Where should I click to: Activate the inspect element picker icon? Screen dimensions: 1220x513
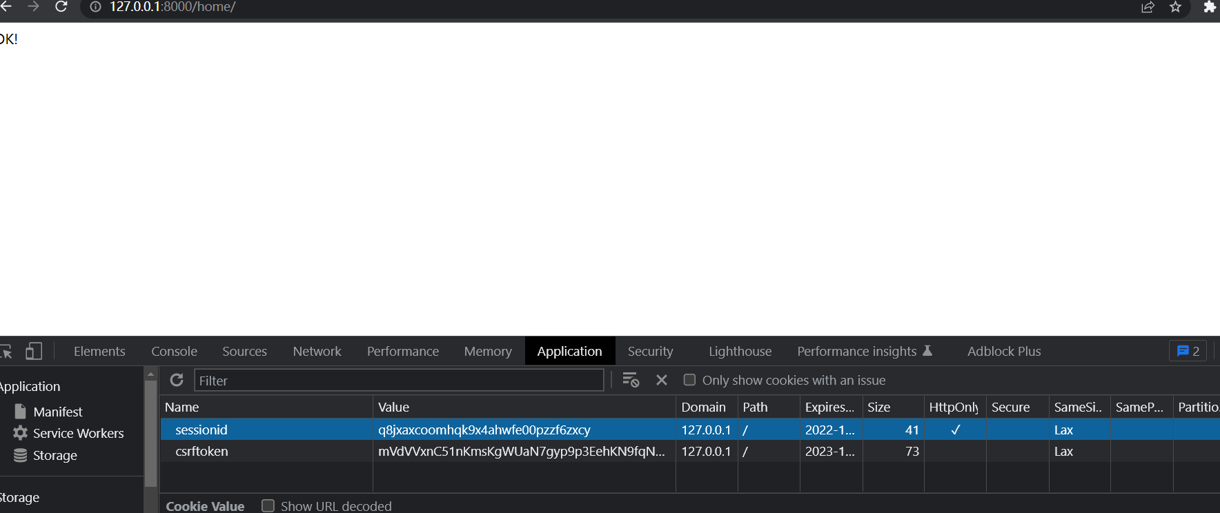click(6, 351)
